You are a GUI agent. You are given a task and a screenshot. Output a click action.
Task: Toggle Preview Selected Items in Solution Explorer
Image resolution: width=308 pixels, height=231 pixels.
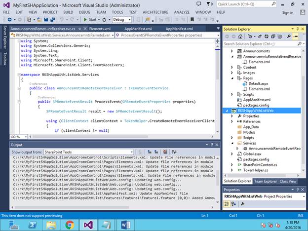click(x=295, y=37)
